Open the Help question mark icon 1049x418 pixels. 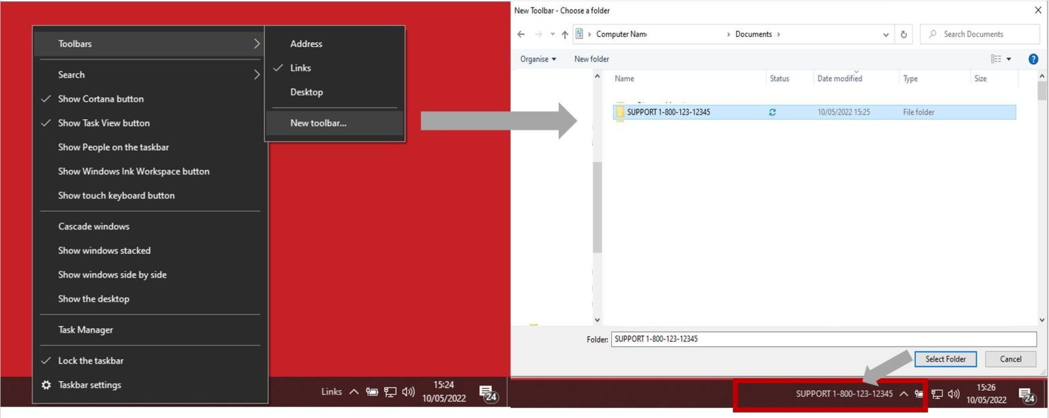click(1033, 59)
